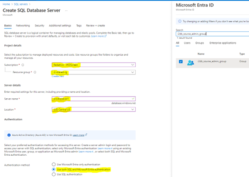
Task: Click the Subscription info icon
Action: pyautogui.click(x=23, y=65)
